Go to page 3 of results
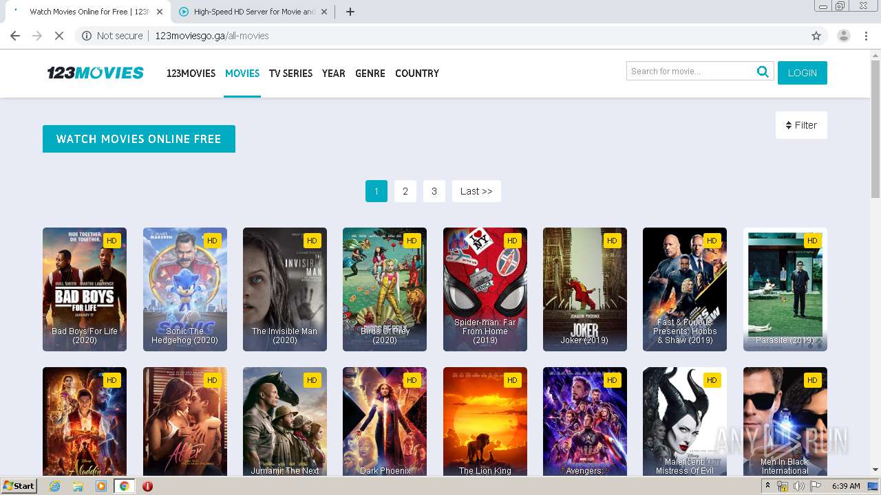 pos(434,191)
